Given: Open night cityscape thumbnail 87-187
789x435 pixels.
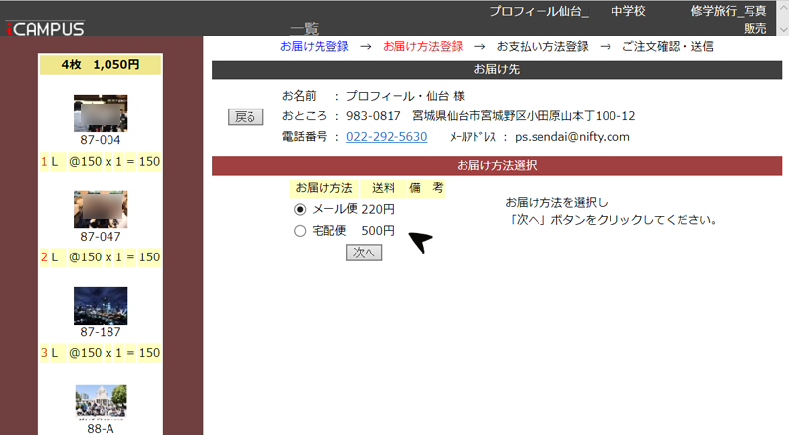Looking at the screenshot, I should pyautogui.click(x=100, y=305).
